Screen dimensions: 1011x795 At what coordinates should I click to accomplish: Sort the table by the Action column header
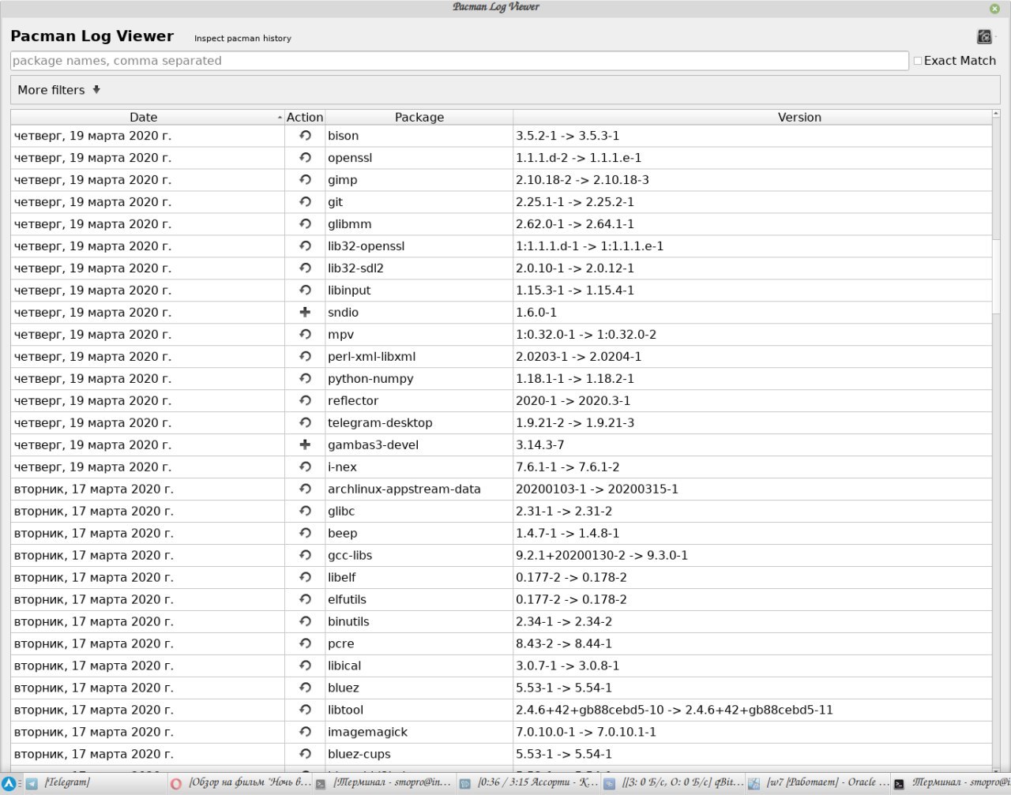305,117
